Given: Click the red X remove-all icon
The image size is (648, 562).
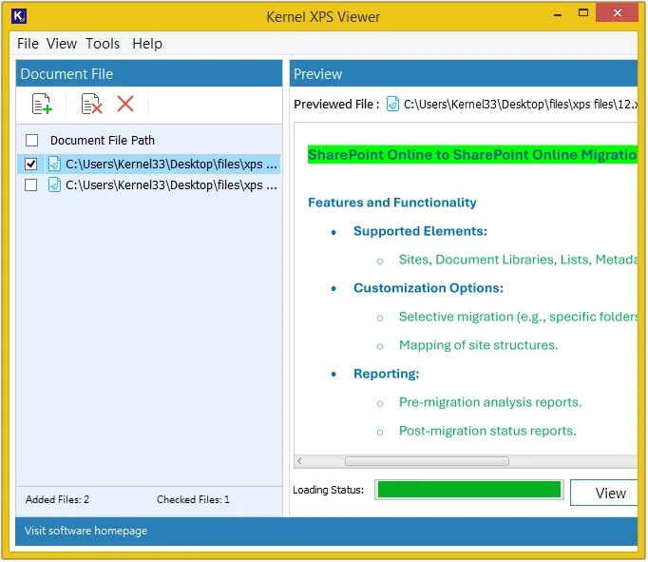Looking at the screenshot, I should tap(125, 104).
